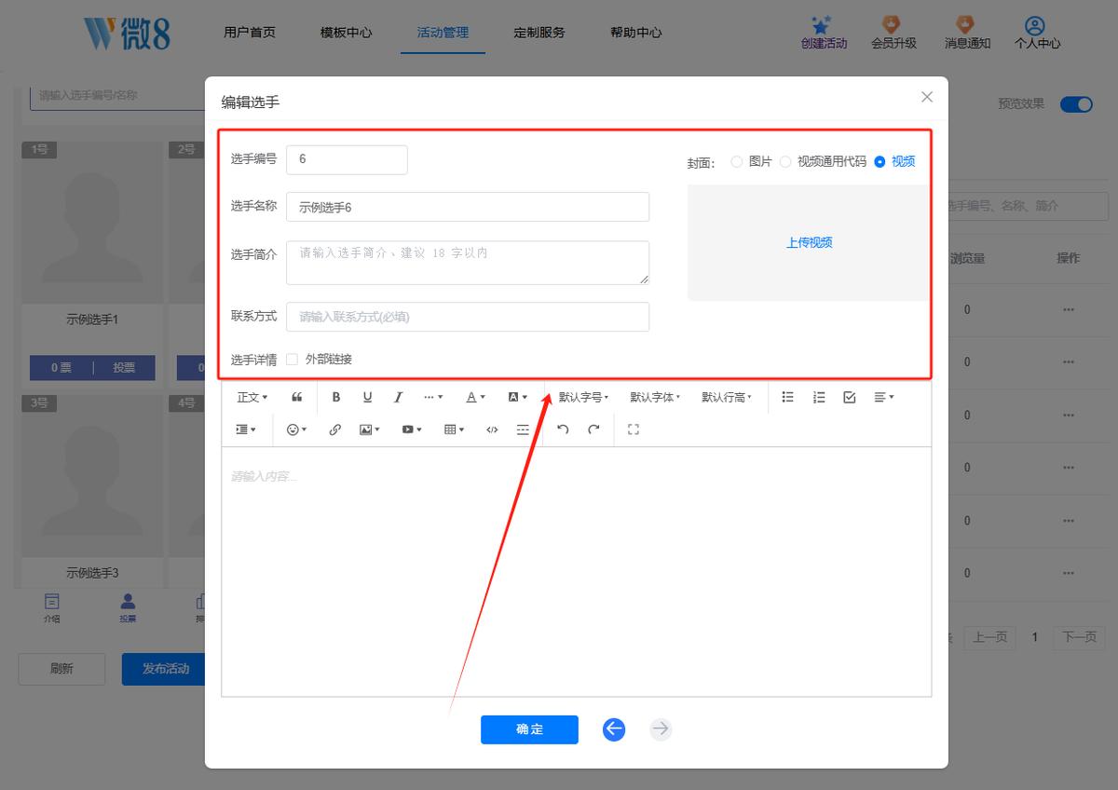The width and height of the screenshot is (1118, 790).
Task: Click the 下一页 pagination button
Action: (x=1079, y=637)
